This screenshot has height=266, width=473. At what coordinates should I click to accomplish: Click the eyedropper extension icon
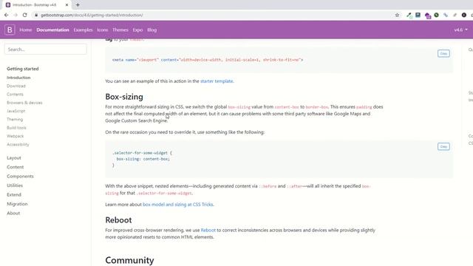point(409,15)
